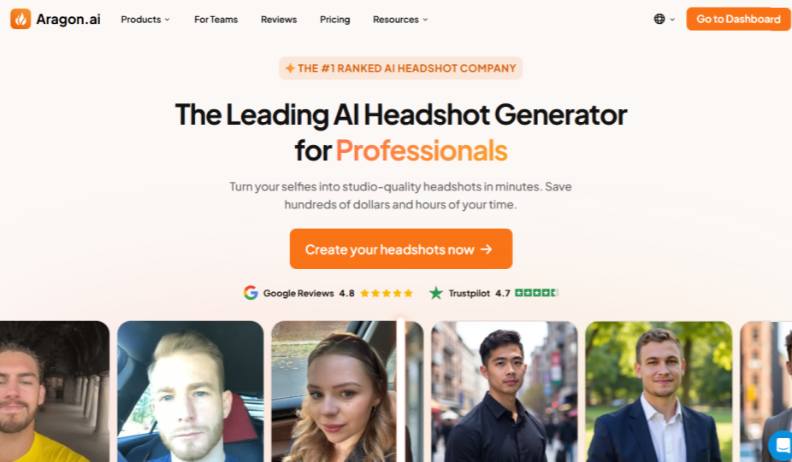
Task: Click Go to Dashboard button
Action: pos(738,19)
